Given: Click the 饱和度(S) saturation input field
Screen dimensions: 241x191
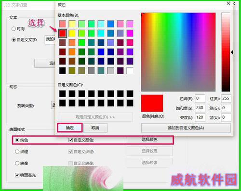Looking at the screenshot, I should (200, 108).
